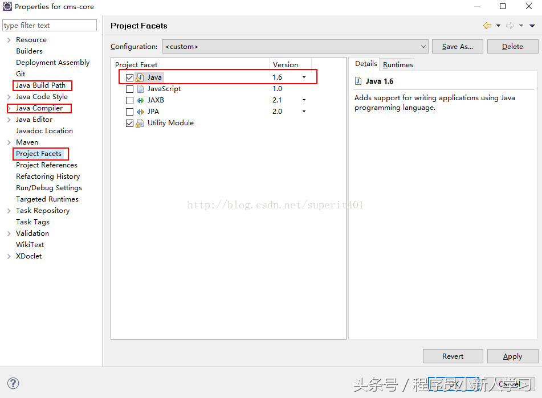This screenshot has height=398, width=542.
Task: Select Deployment Assembly in the tree
Action: 52,63
